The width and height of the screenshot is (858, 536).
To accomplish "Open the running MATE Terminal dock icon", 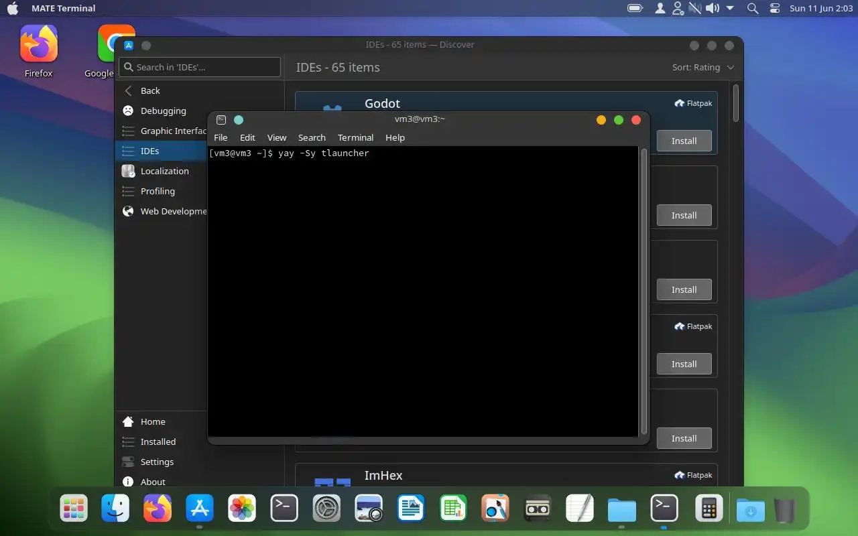I will point(664,509).
